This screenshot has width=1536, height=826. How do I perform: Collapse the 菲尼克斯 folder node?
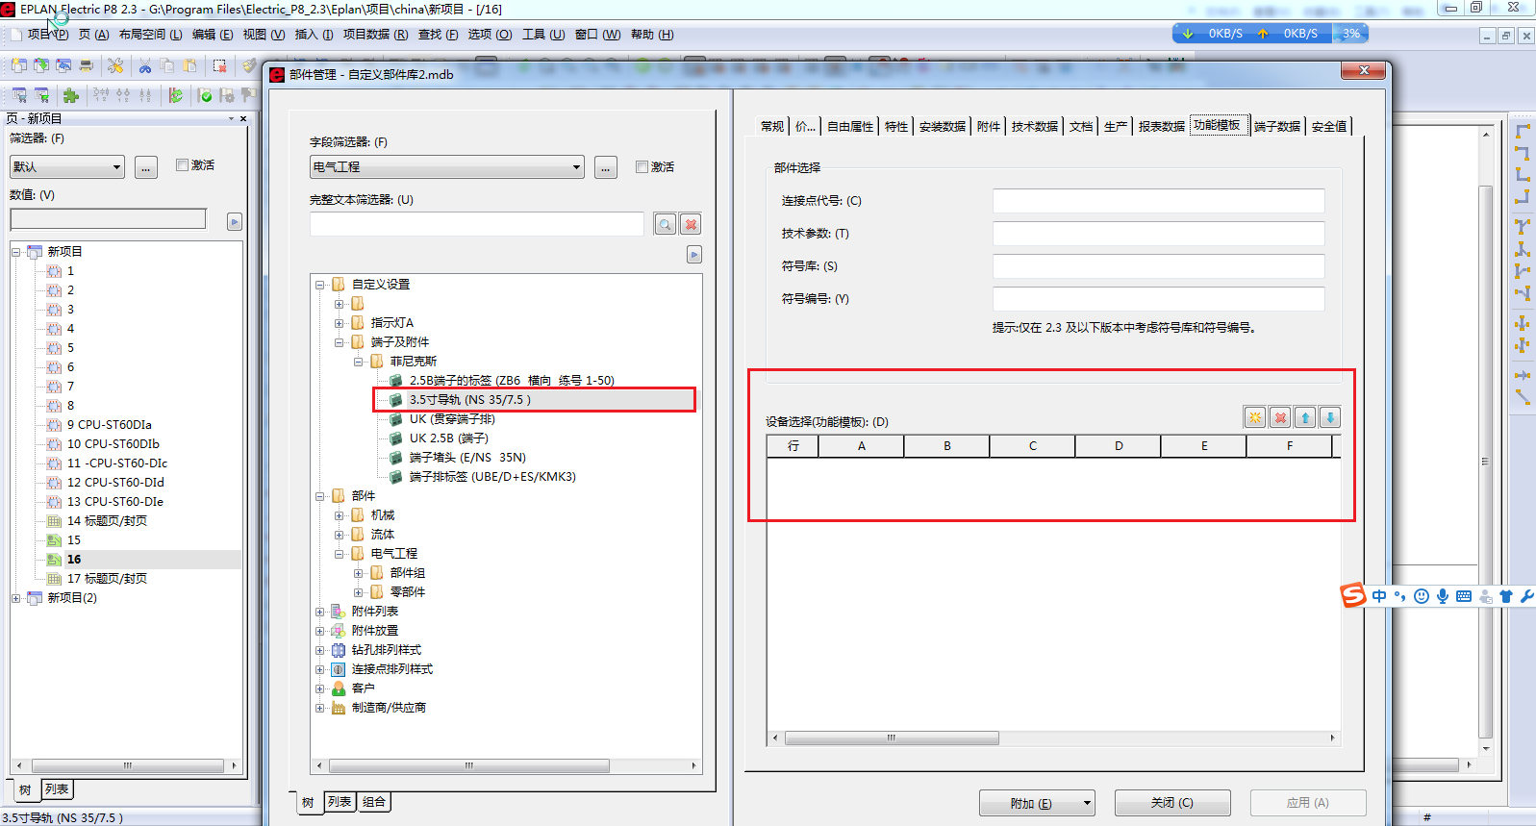click(358, 362)
